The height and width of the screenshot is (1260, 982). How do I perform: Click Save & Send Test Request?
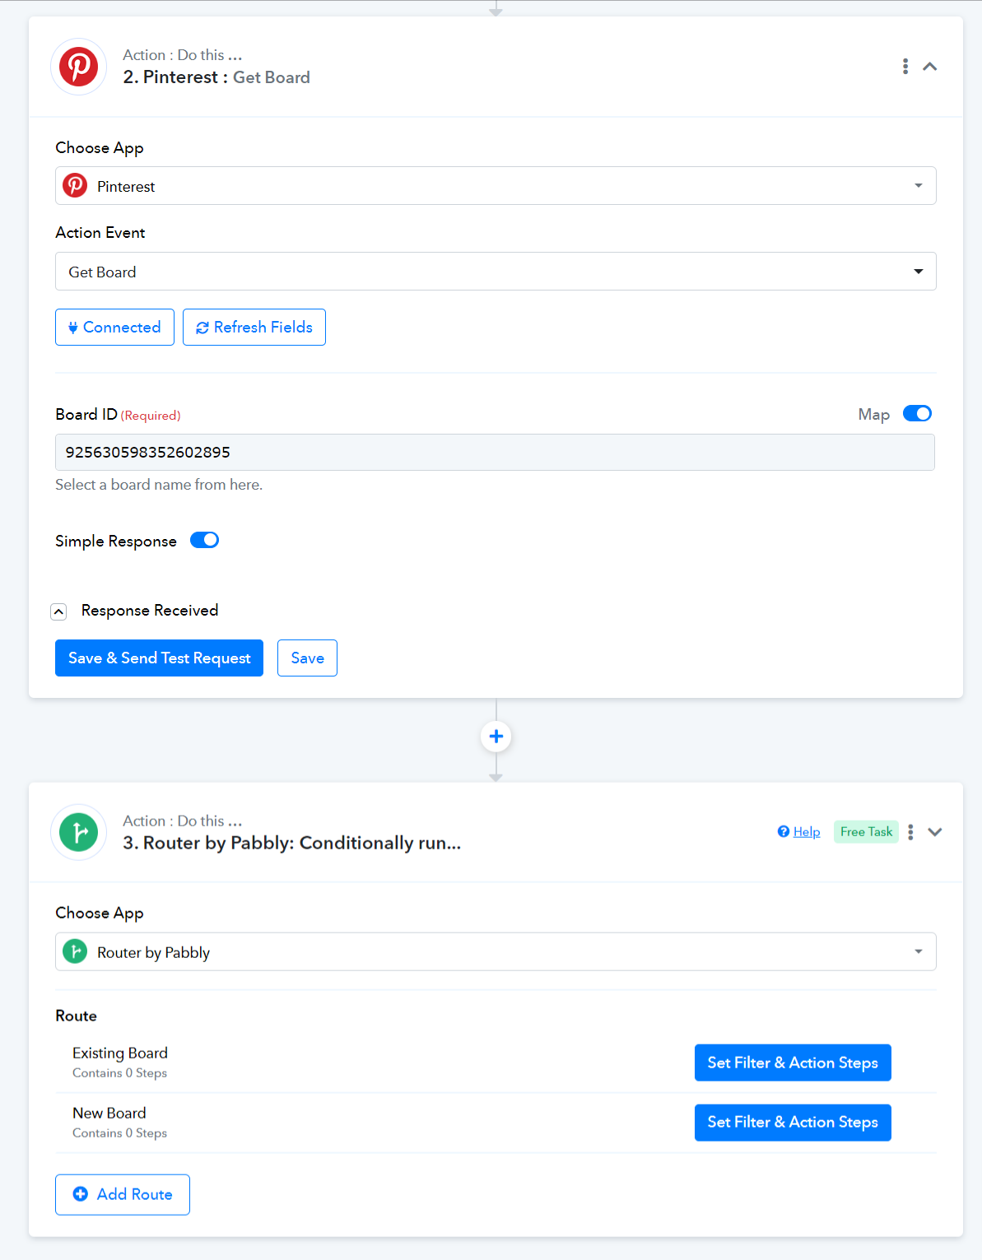[x=159, y=658]
